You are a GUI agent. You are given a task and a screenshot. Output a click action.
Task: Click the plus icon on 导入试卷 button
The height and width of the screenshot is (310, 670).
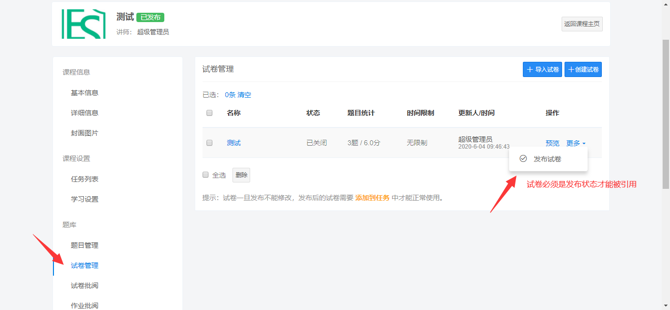530,70
